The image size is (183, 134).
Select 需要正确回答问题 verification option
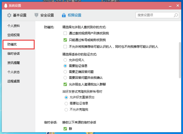coord(65,71)
